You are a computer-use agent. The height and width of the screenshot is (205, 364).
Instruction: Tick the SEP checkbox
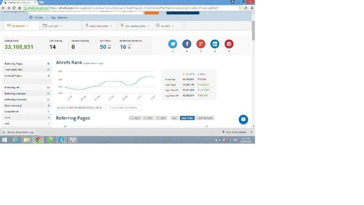coord(146,118)
